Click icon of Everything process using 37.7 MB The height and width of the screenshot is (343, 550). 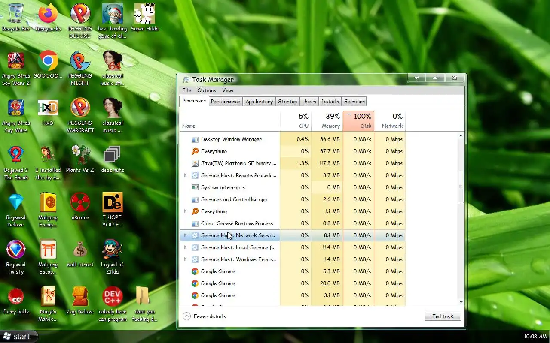coord(195,151)
